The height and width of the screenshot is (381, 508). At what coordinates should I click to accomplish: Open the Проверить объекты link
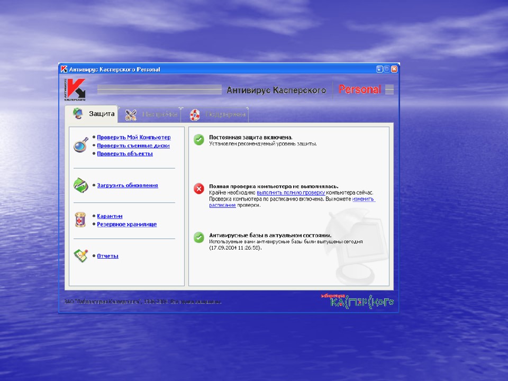tap(125, 153)
